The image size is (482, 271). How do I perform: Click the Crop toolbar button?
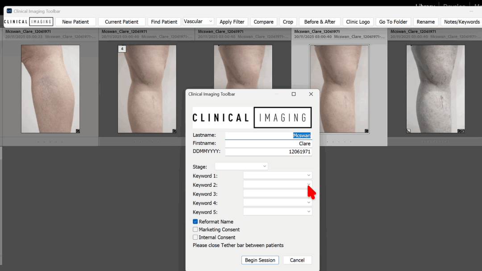288,22
